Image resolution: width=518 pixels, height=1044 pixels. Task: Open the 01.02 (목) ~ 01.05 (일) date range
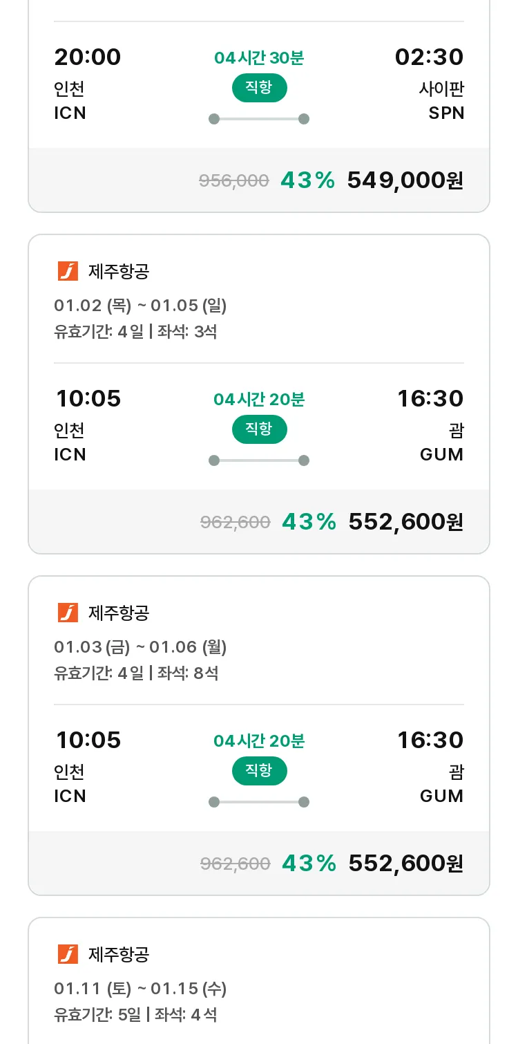coord(140,305)
